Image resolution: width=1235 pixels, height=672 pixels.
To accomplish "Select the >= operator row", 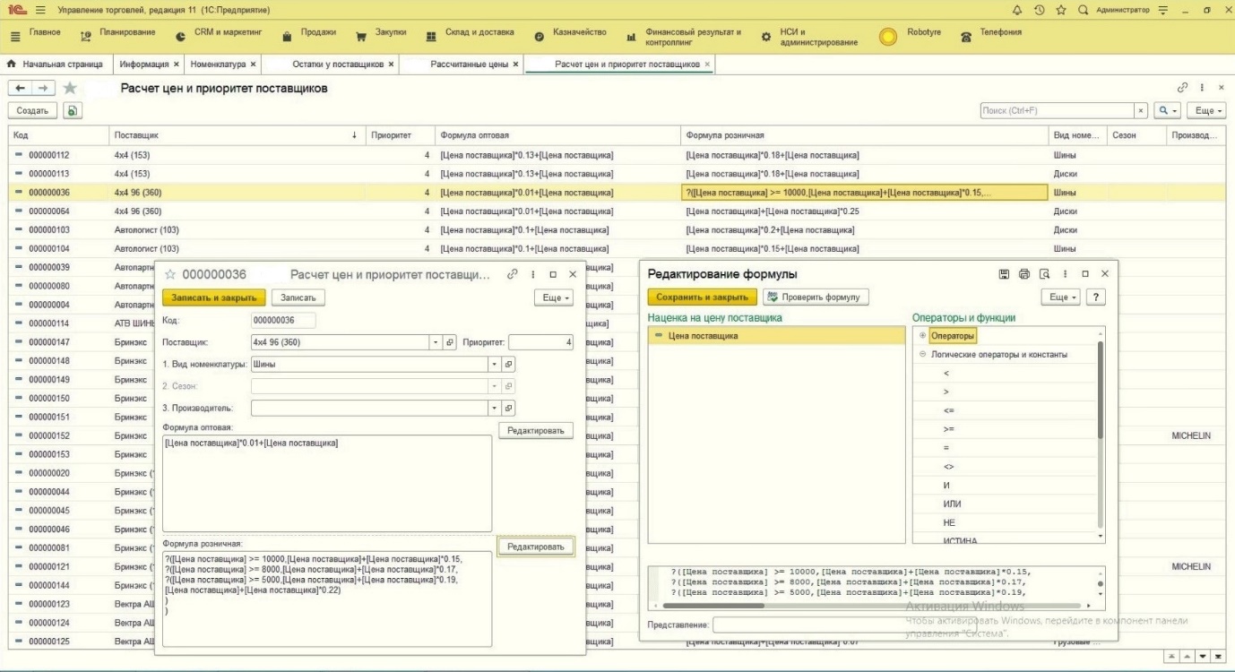I will coord(1006,429).
